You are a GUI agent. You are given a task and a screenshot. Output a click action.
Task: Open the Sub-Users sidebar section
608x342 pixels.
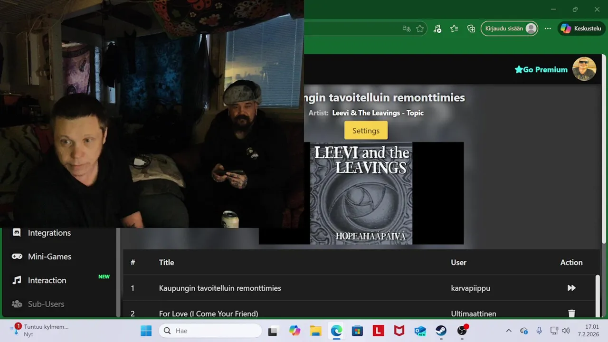click(46, 304)
